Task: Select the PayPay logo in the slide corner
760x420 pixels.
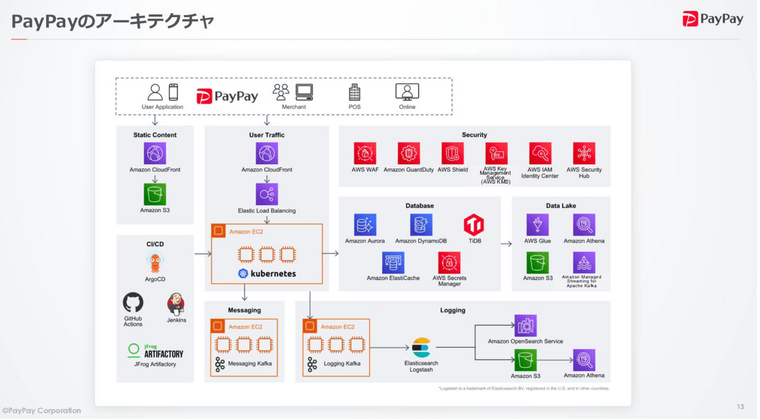Action: (713, 19)
